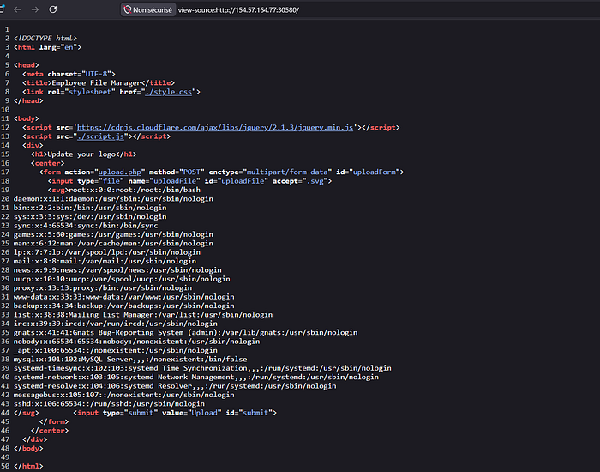Click the man:x:6:12 line
600x472 pixels.
[x=113, y=243]
